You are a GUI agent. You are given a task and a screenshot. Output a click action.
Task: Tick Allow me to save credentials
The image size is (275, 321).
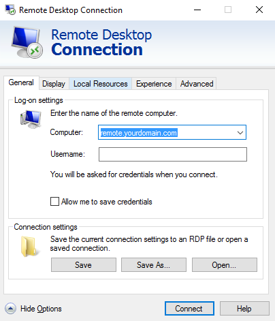pyautogui.click(x=54, y=202)
